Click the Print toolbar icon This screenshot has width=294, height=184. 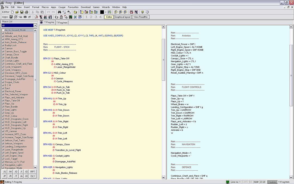[26, 12]
